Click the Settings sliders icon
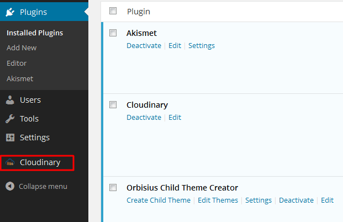Viewport: 343px width, 222px height. (x=10, y=138)
